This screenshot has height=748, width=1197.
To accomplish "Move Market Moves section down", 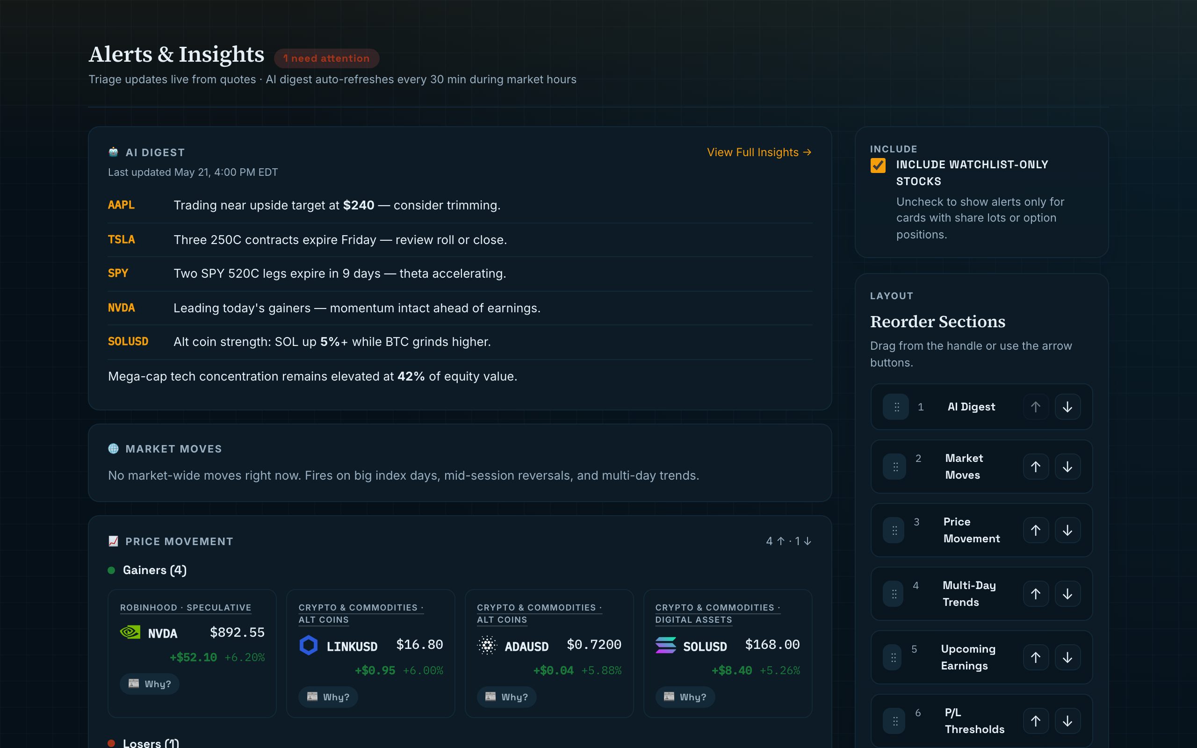I will click(1067, 467).
